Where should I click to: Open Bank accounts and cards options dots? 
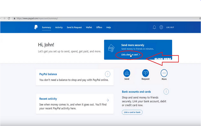[166, 91]
